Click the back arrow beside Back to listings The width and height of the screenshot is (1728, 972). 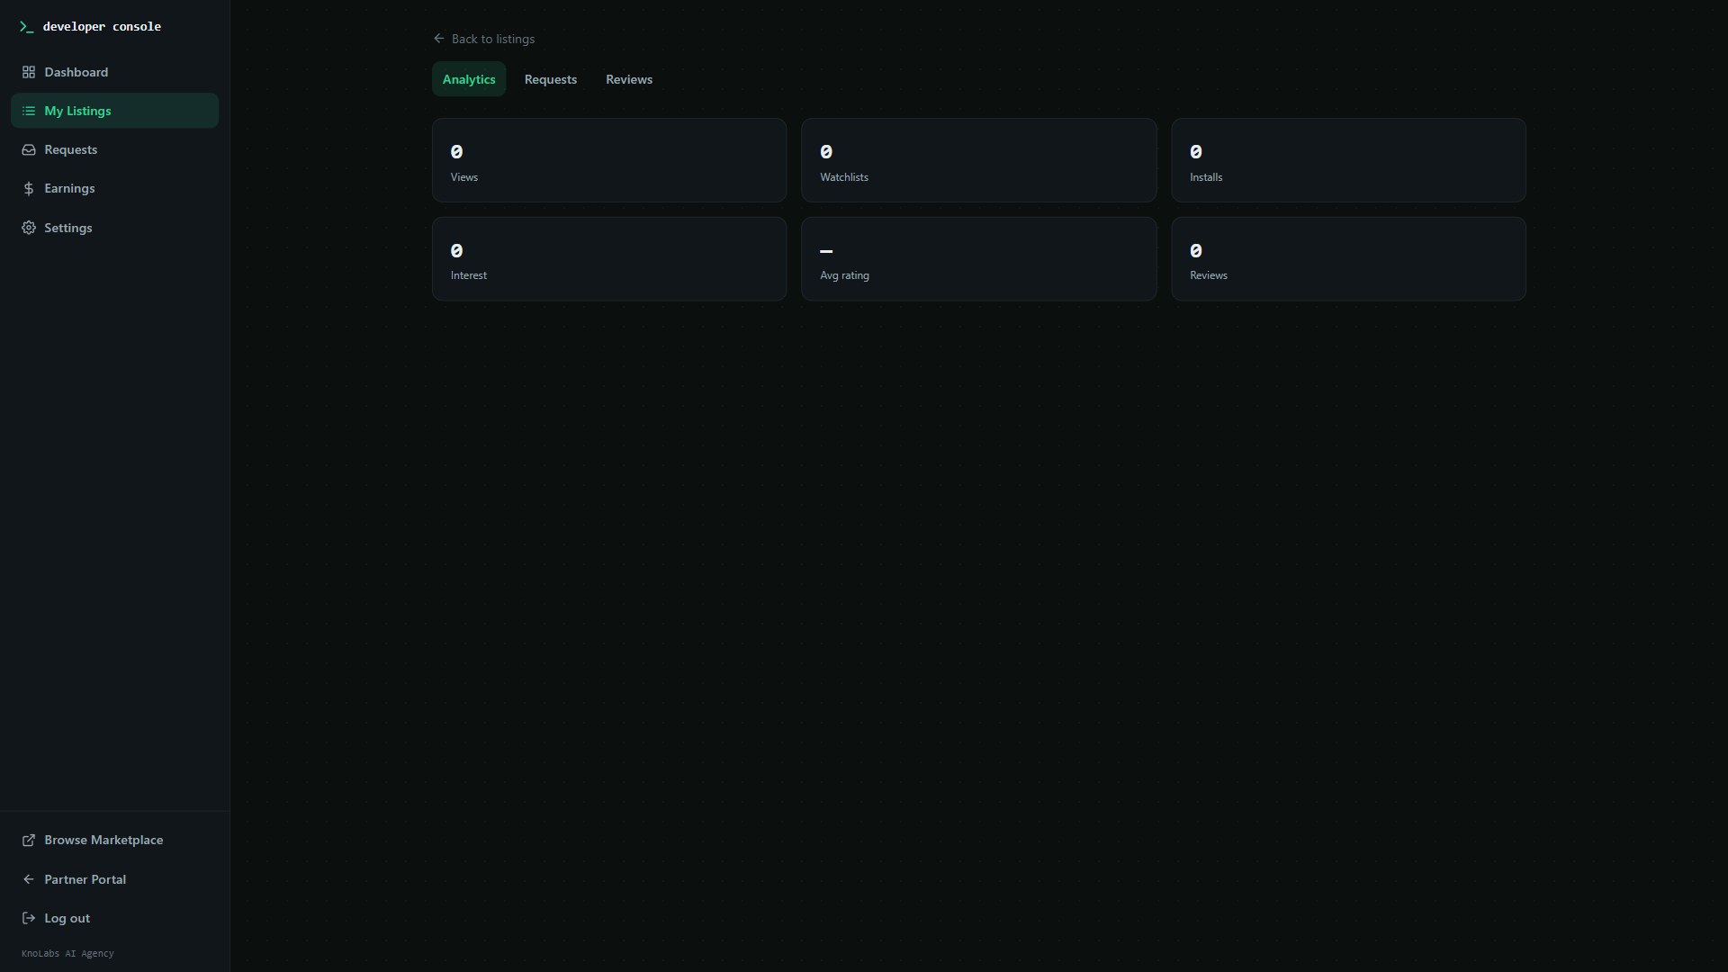tap(439, 39)
